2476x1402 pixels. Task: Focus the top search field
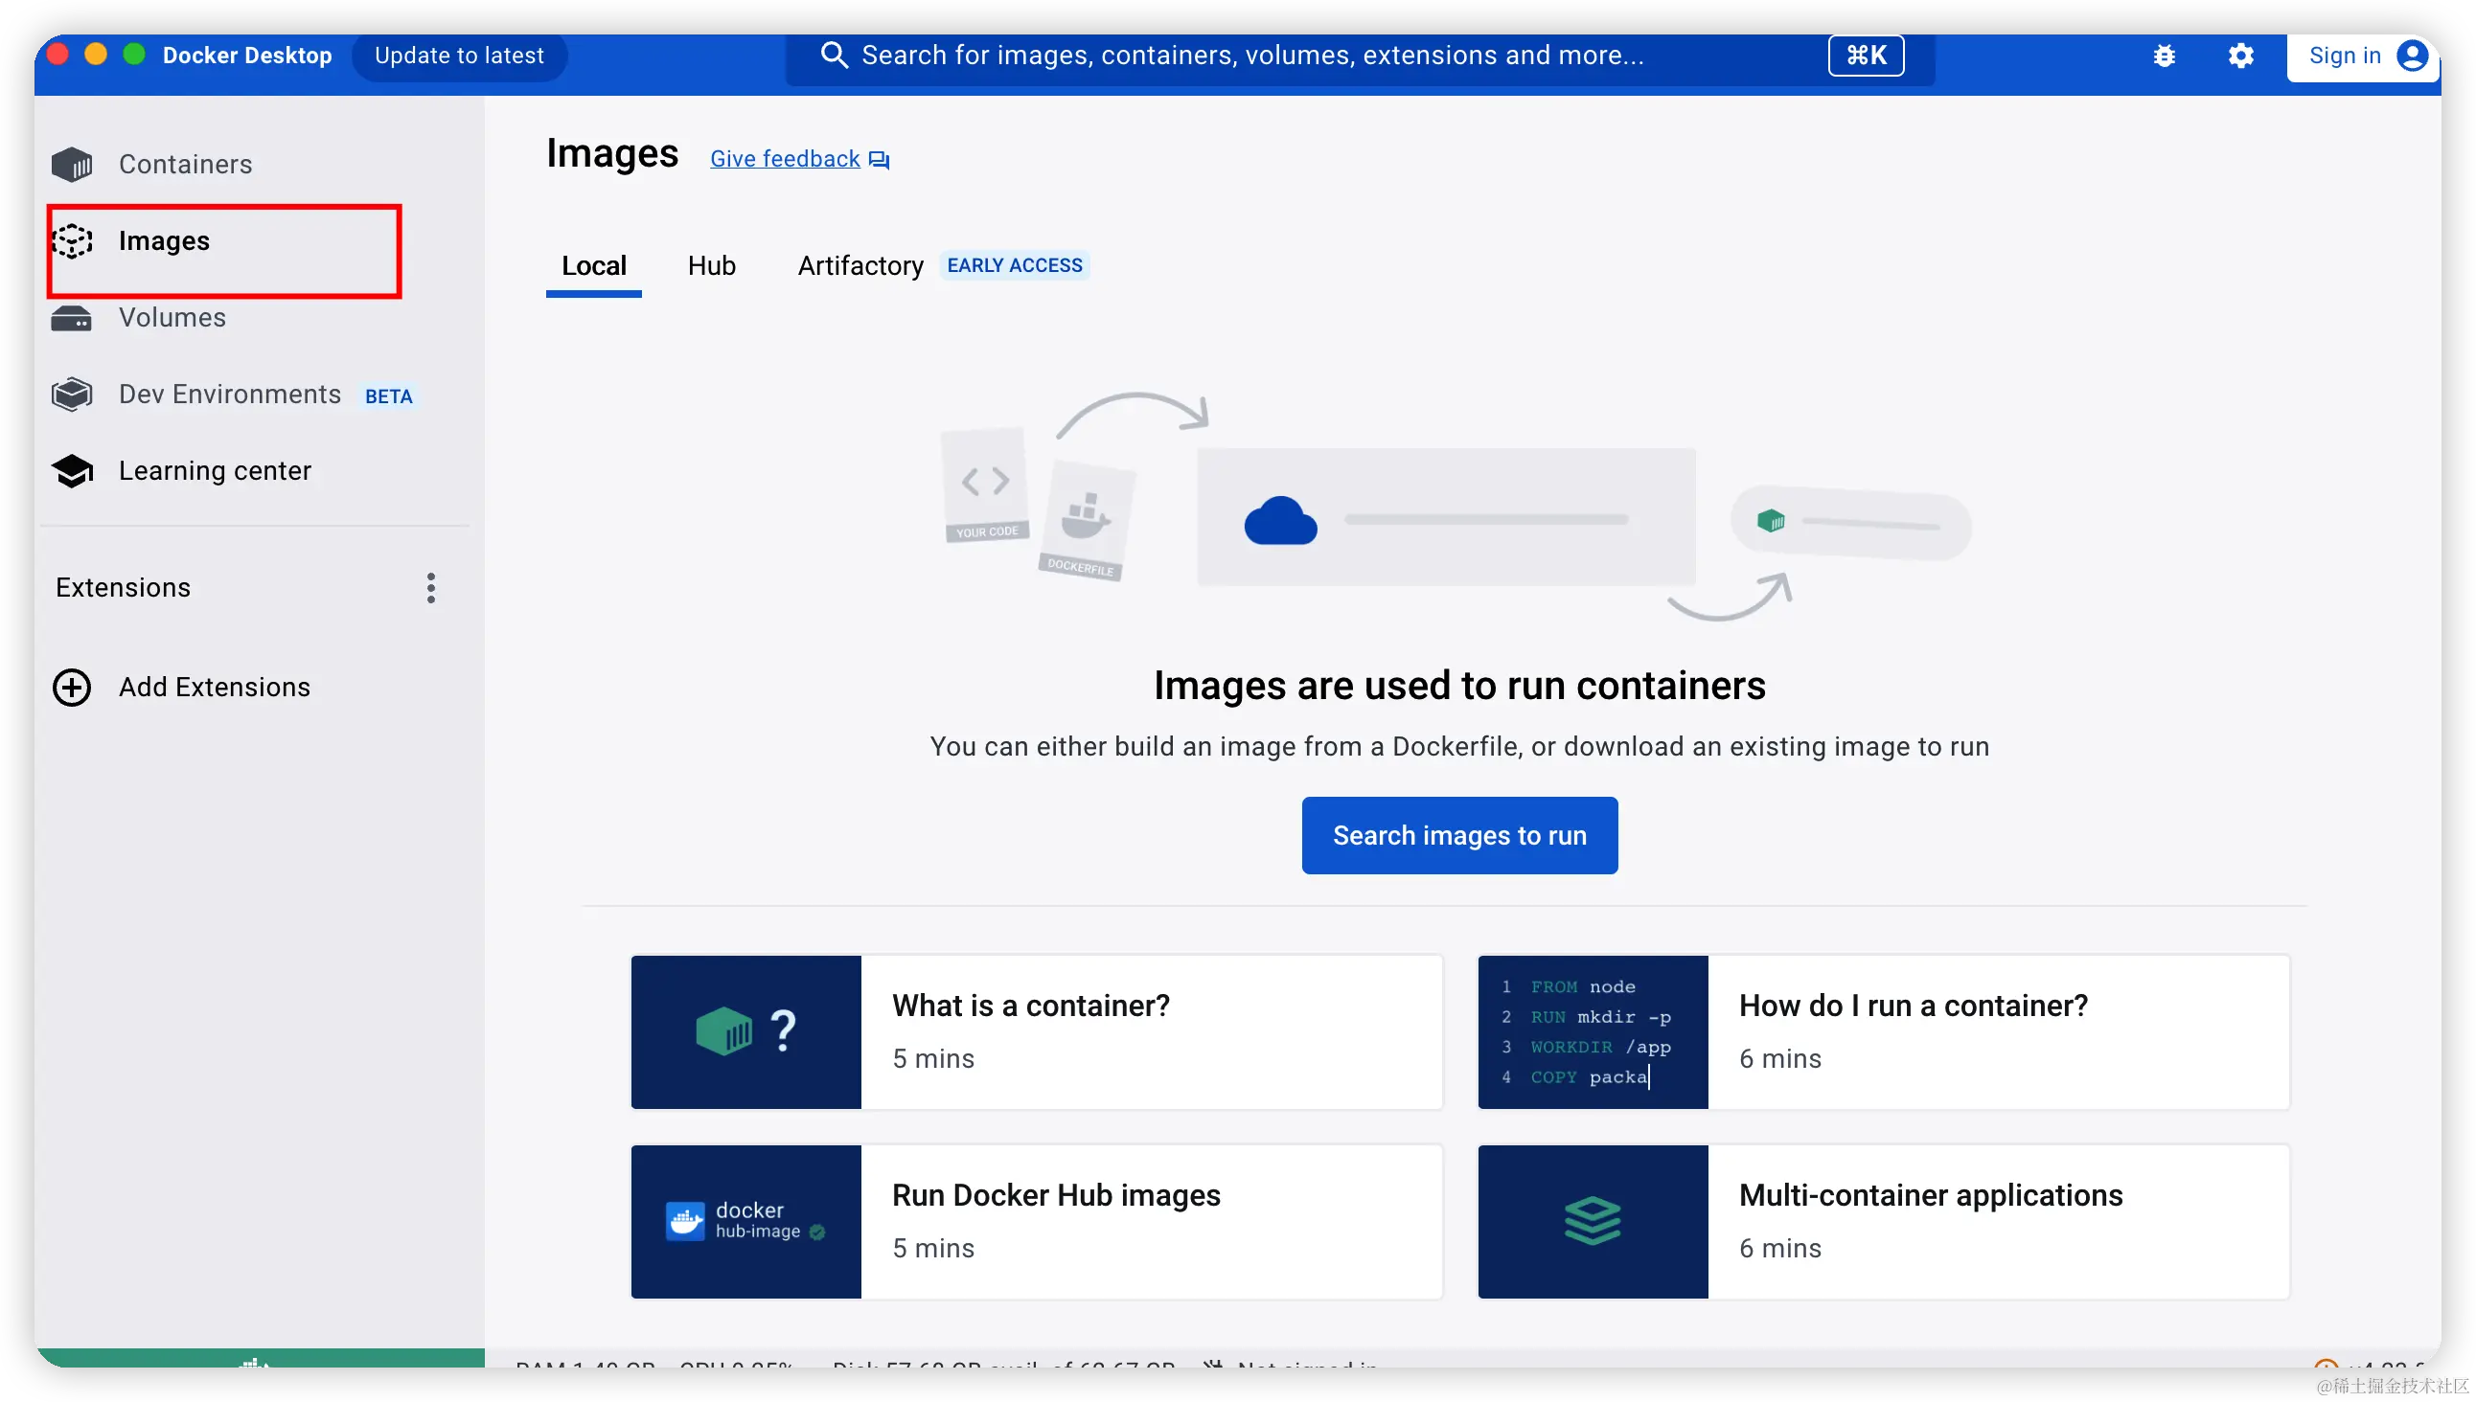1252,56
